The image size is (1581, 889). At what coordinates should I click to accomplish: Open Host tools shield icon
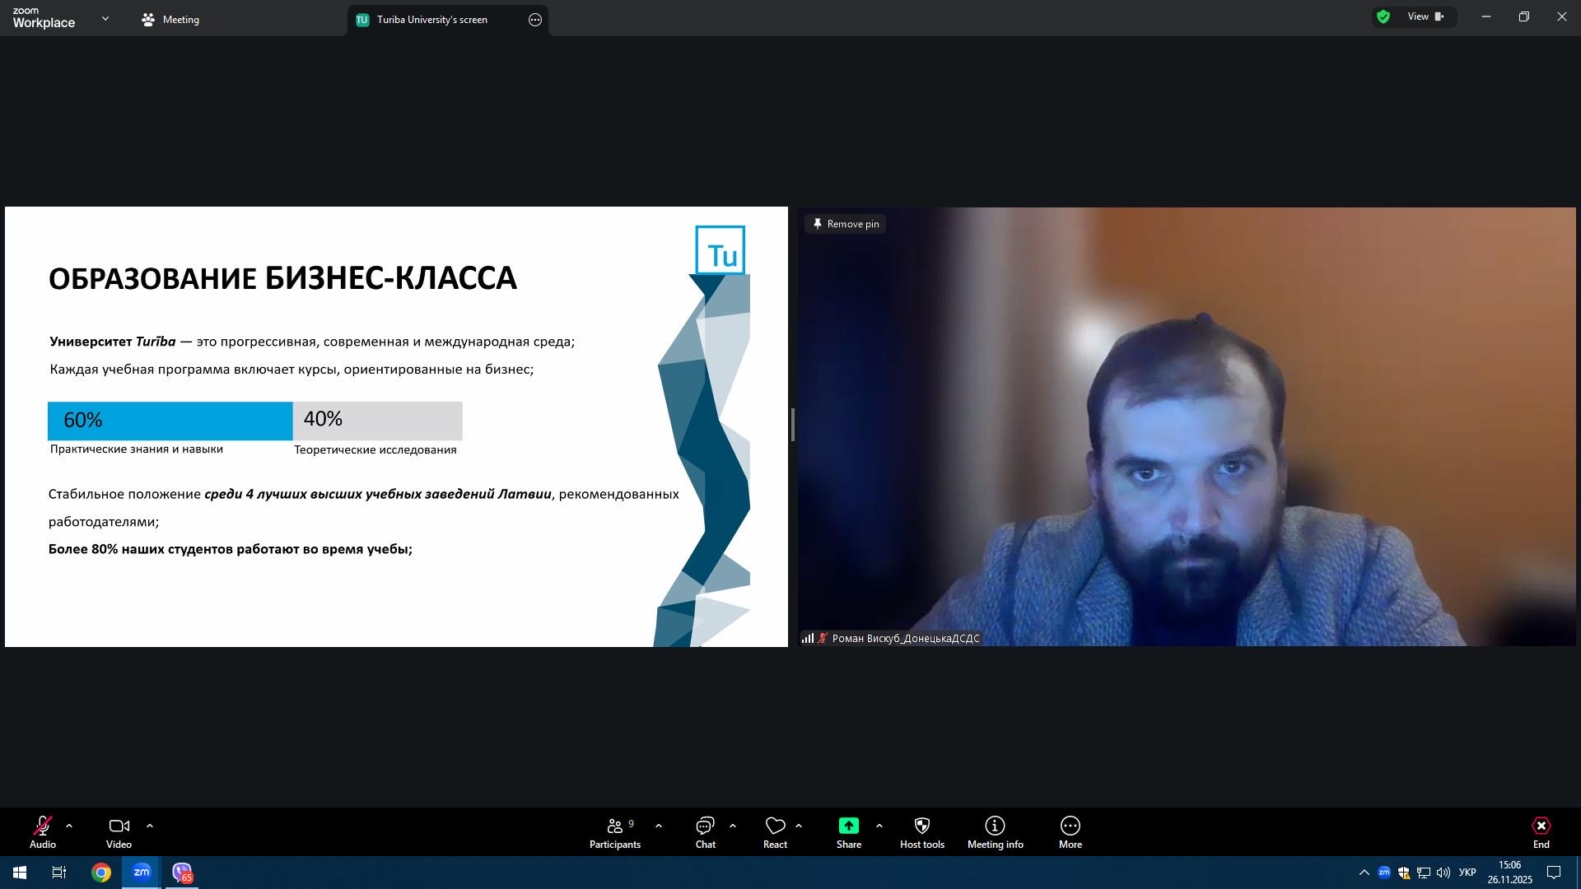pyautogui.click(x=921, y=826)
